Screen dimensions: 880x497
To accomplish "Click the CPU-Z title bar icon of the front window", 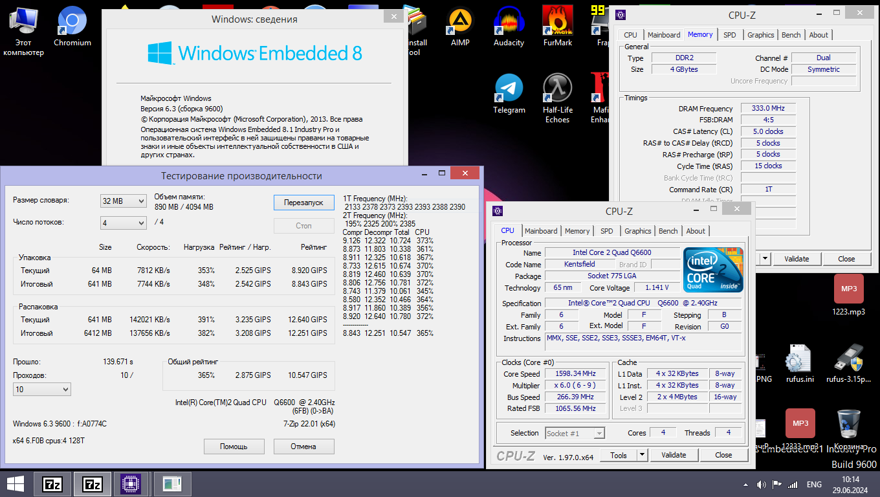I will coord(498,211).
